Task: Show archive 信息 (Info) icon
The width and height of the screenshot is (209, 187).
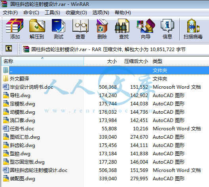Action: [167, 26]
